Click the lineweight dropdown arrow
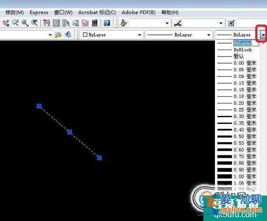This screenshot has height=221, width=267. pos(263,35)
